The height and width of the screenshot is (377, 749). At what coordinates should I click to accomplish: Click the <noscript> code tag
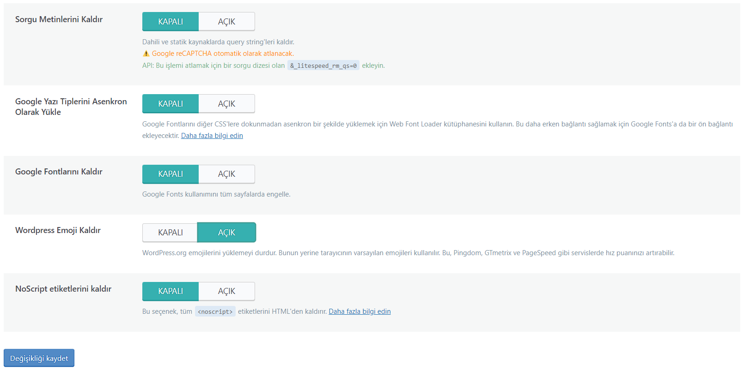click(x=215, y=311)
